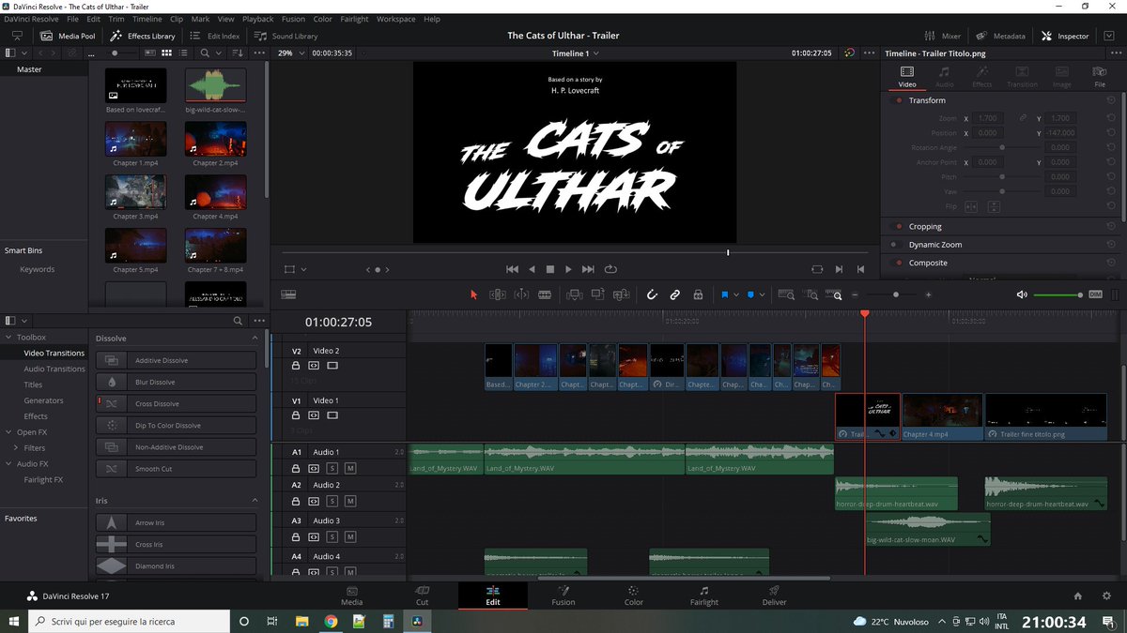The image size is (1127, 633).
Task: Expand the Open FX tree node
Action: (x=8, y=432)
